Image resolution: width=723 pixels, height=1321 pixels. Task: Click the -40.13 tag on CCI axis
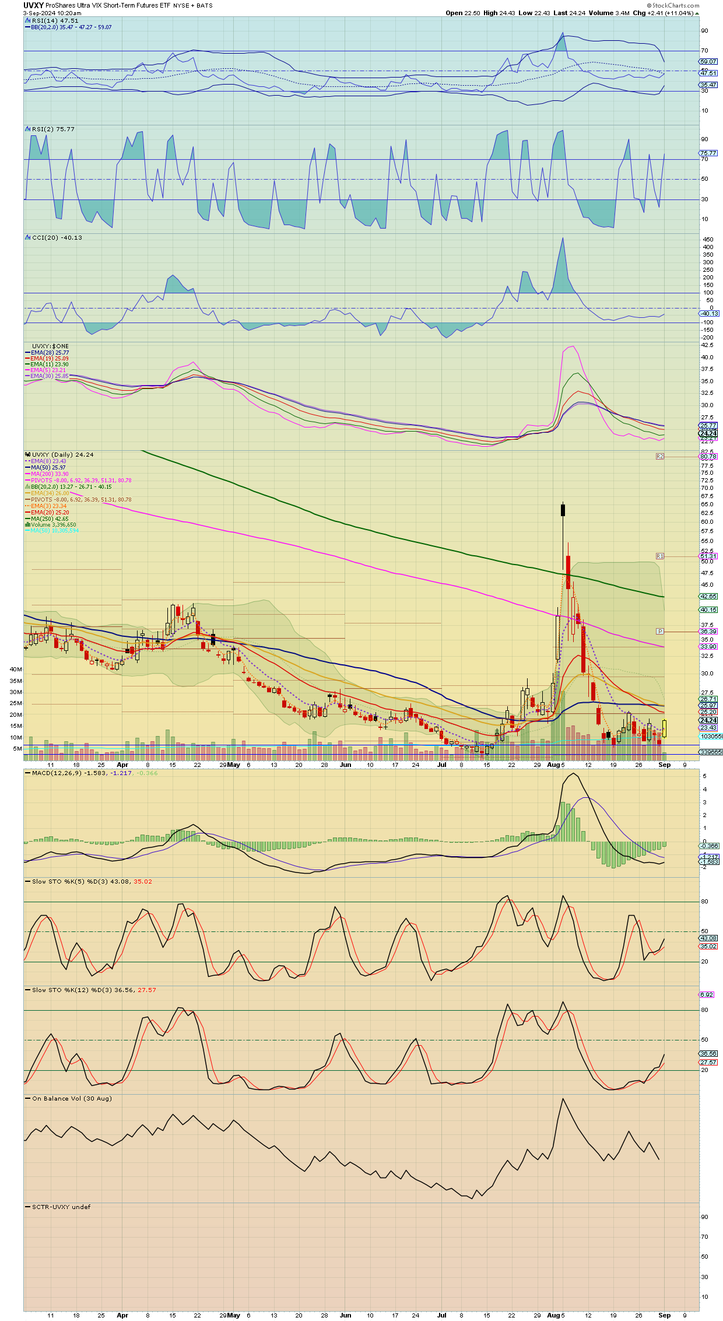[x=710, y=313]
